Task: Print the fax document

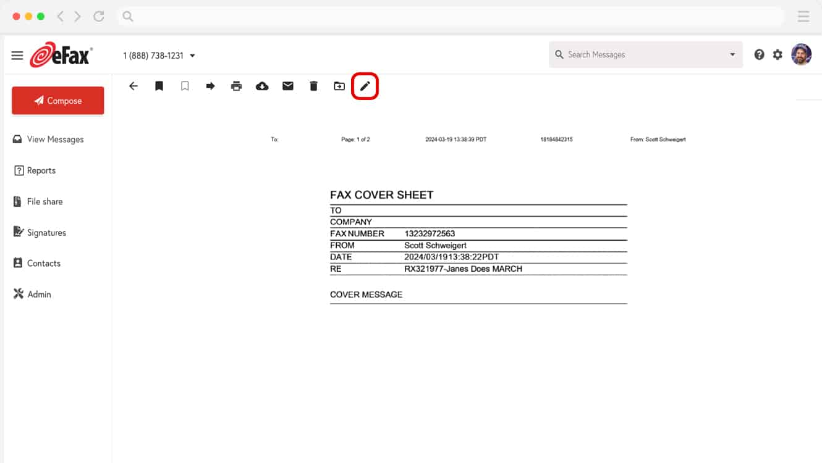Action: (236, 86)
